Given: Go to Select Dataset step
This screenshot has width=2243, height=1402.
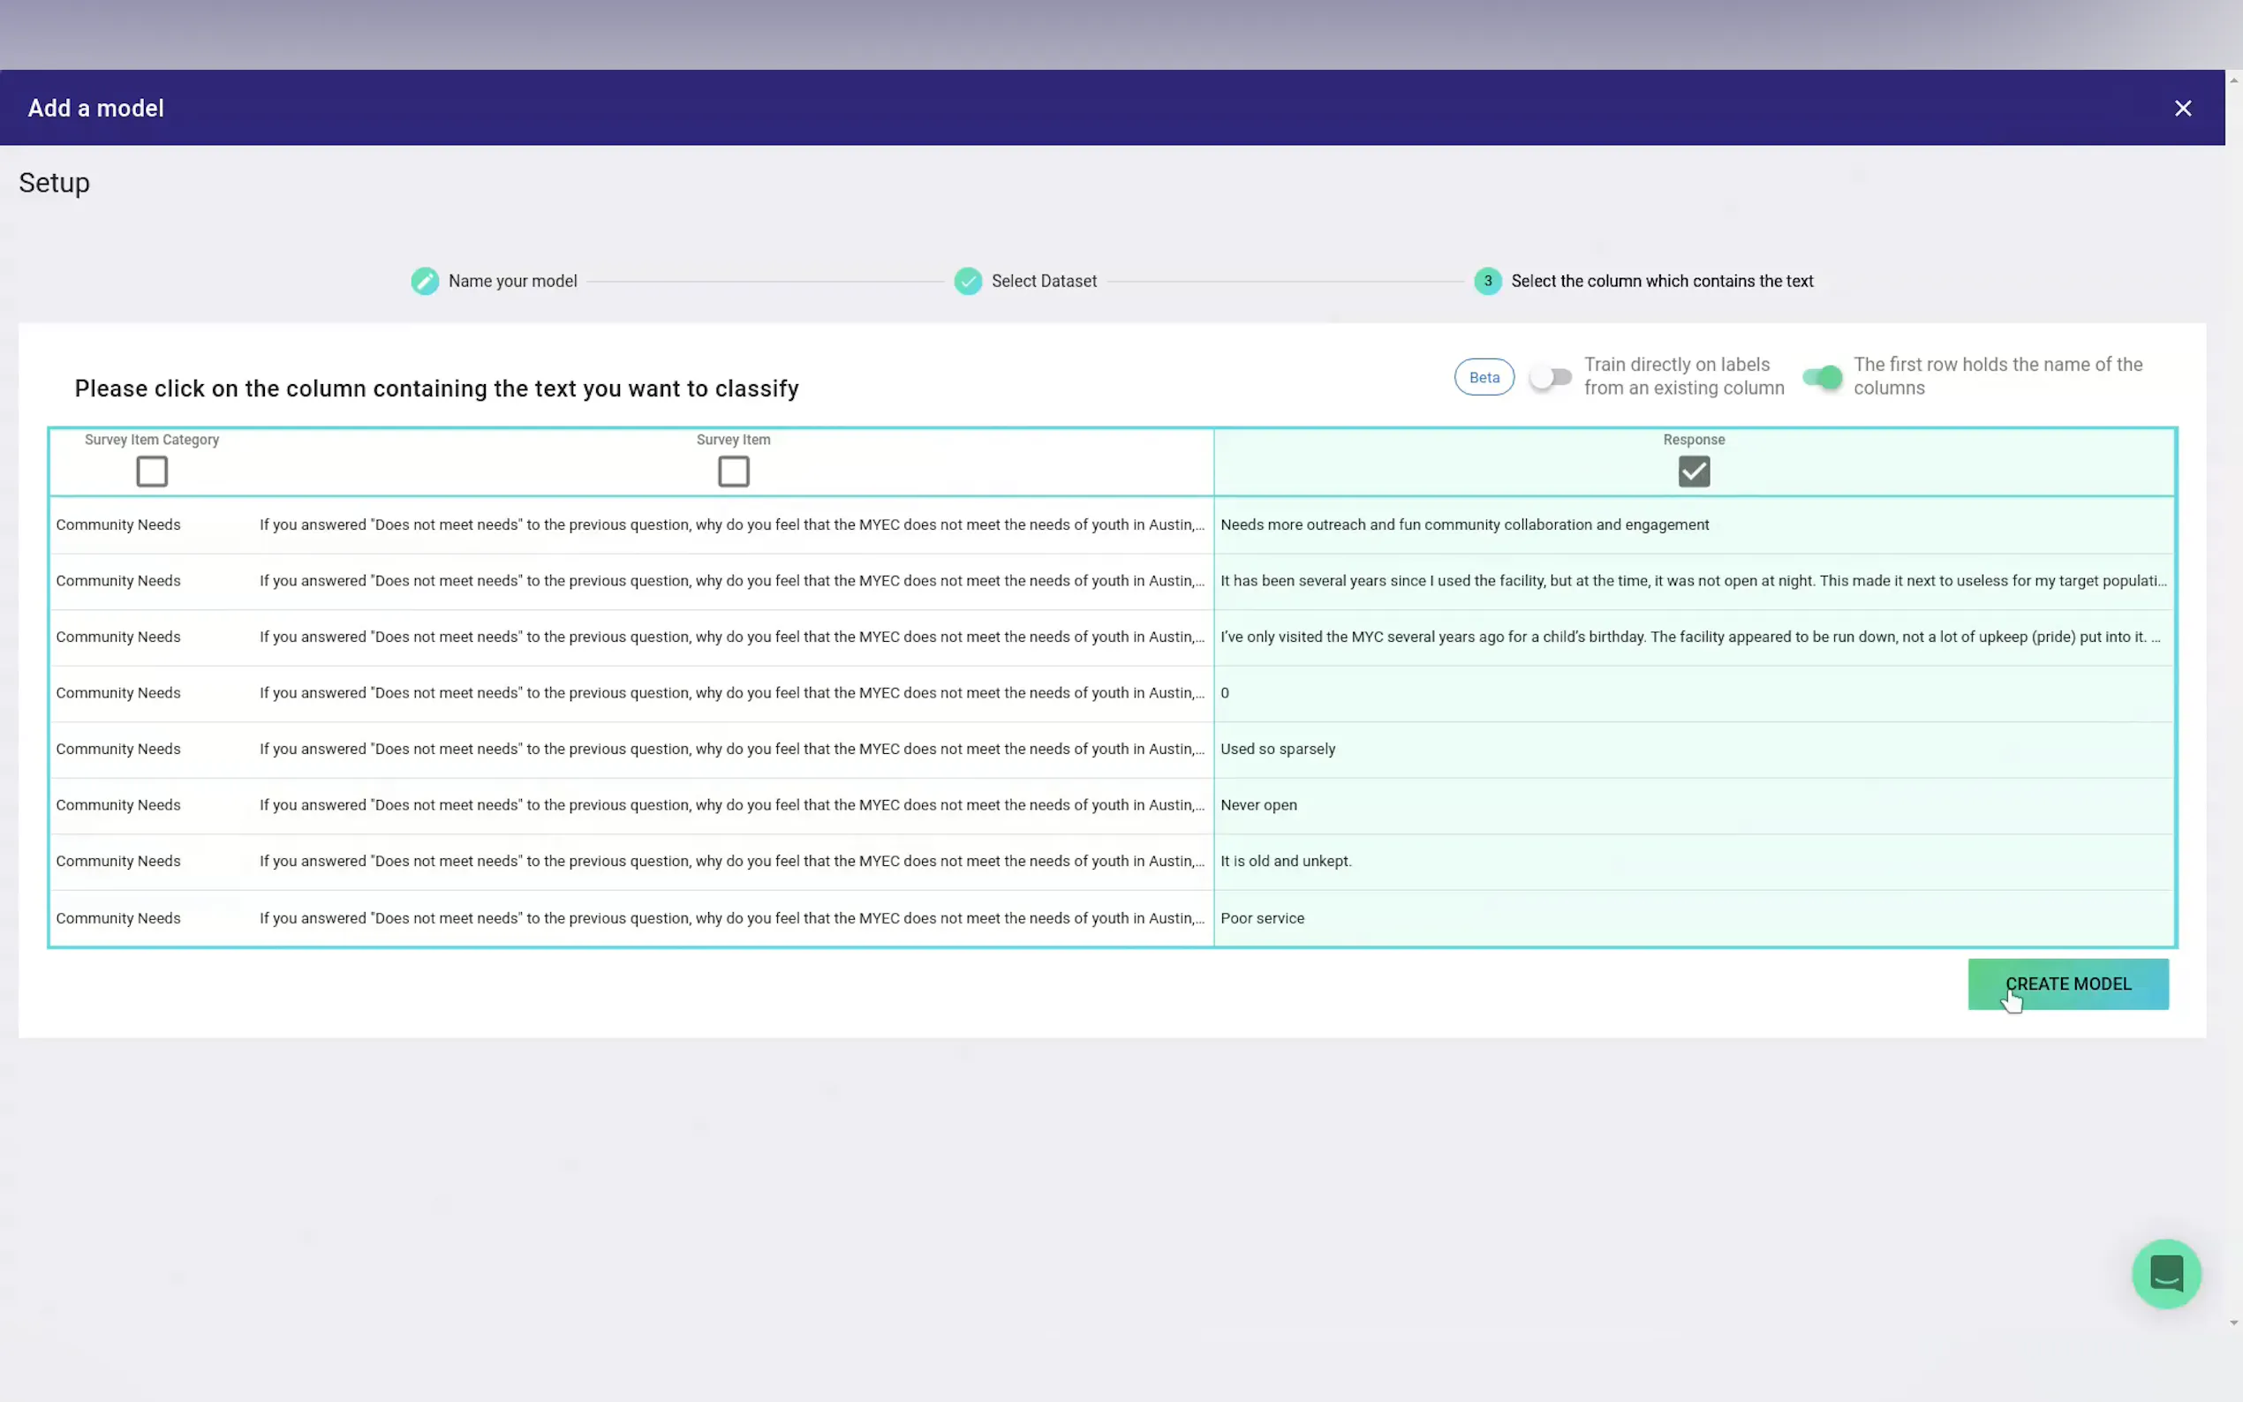Looking at the screenshot, I should pos(1043,281).
